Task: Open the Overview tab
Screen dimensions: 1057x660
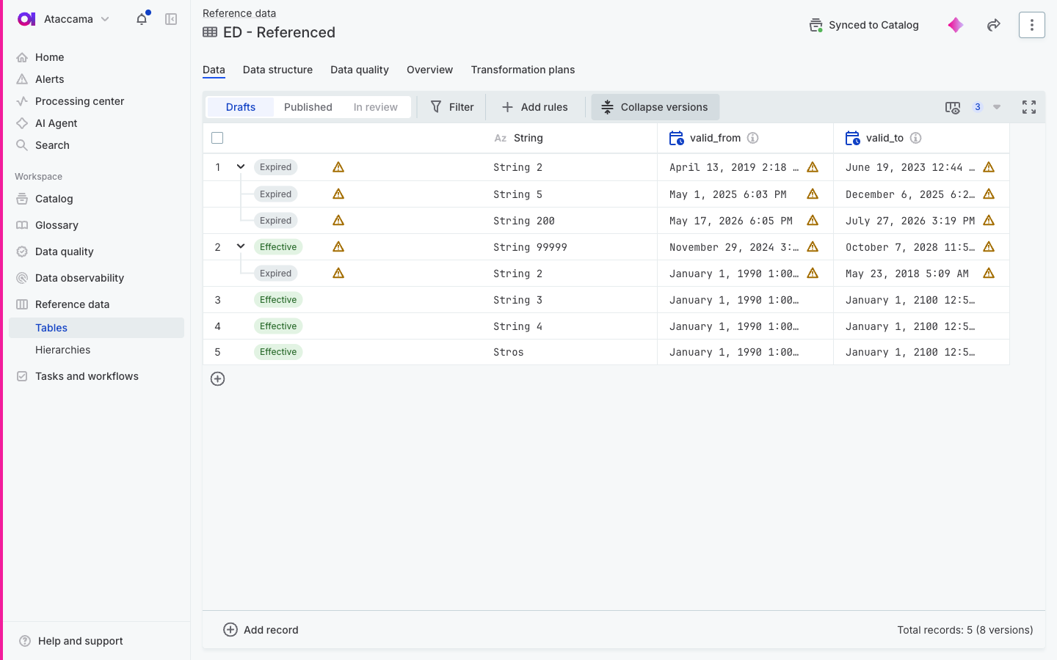Action: (429, 70)
